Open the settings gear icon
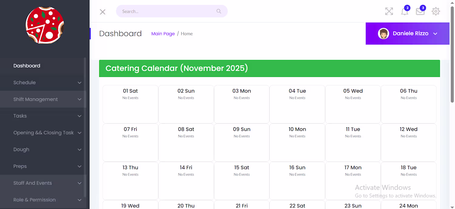 point(436,11)
